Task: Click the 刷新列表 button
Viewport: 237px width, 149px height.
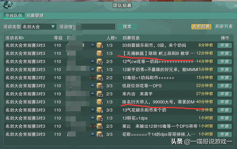Action: [224, 27]
